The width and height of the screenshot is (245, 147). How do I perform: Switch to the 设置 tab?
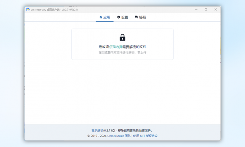[122, 17]
